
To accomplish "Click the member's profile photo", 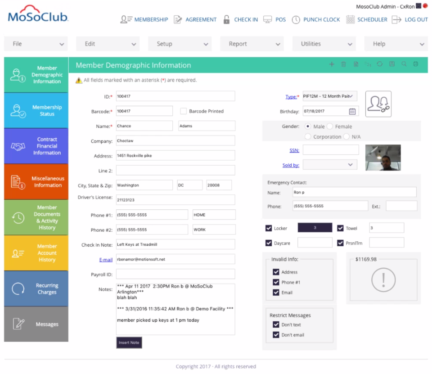I will pos(382,158).
